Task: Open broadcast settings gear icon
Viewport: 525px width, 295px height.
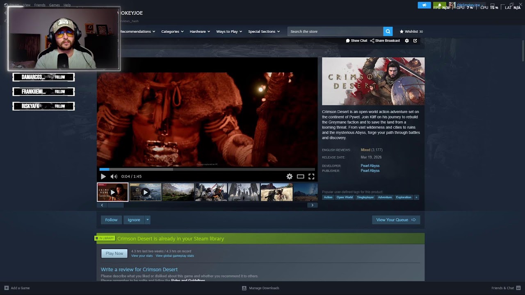Action: (x=407, y=41)
